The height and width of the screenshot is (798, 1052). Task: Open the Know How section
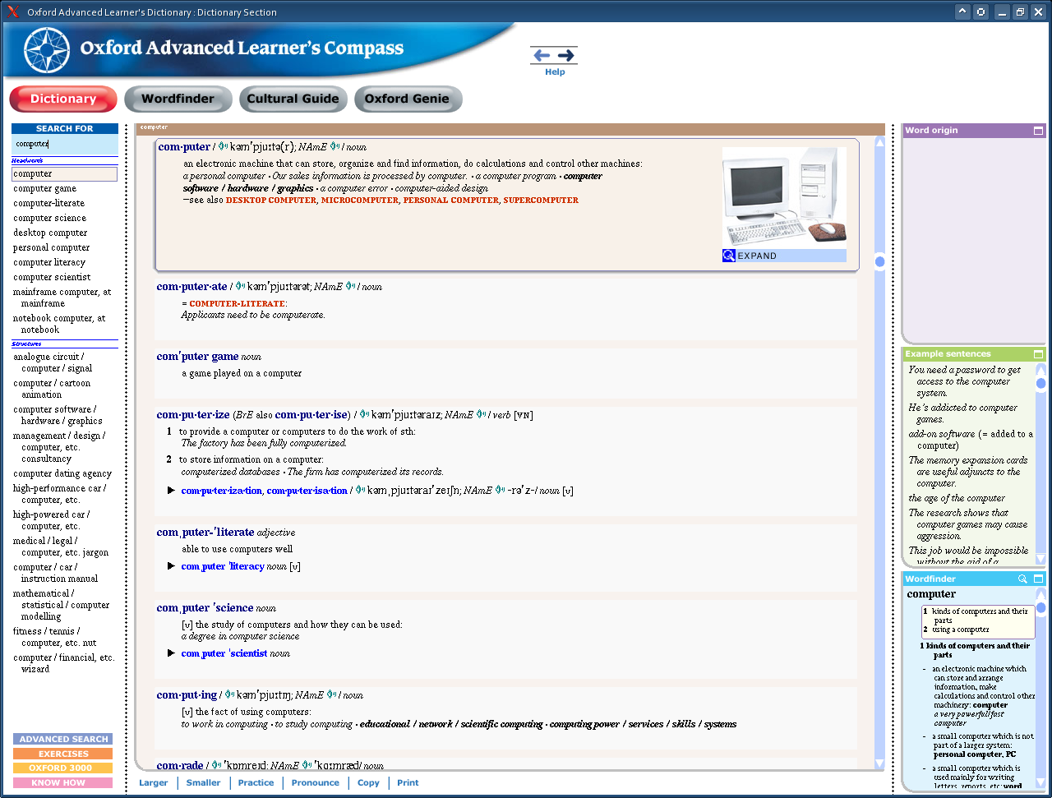pos(63,783)
